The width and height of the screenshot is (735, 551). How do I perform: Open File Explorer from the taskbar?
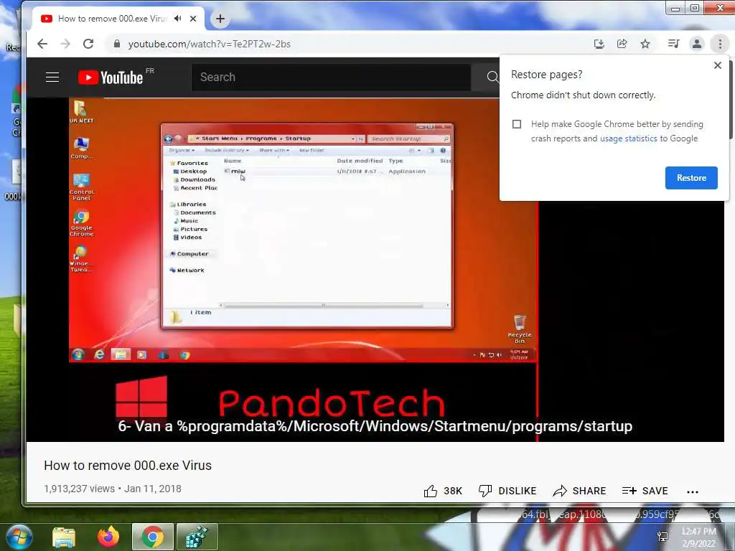point(64,537)
